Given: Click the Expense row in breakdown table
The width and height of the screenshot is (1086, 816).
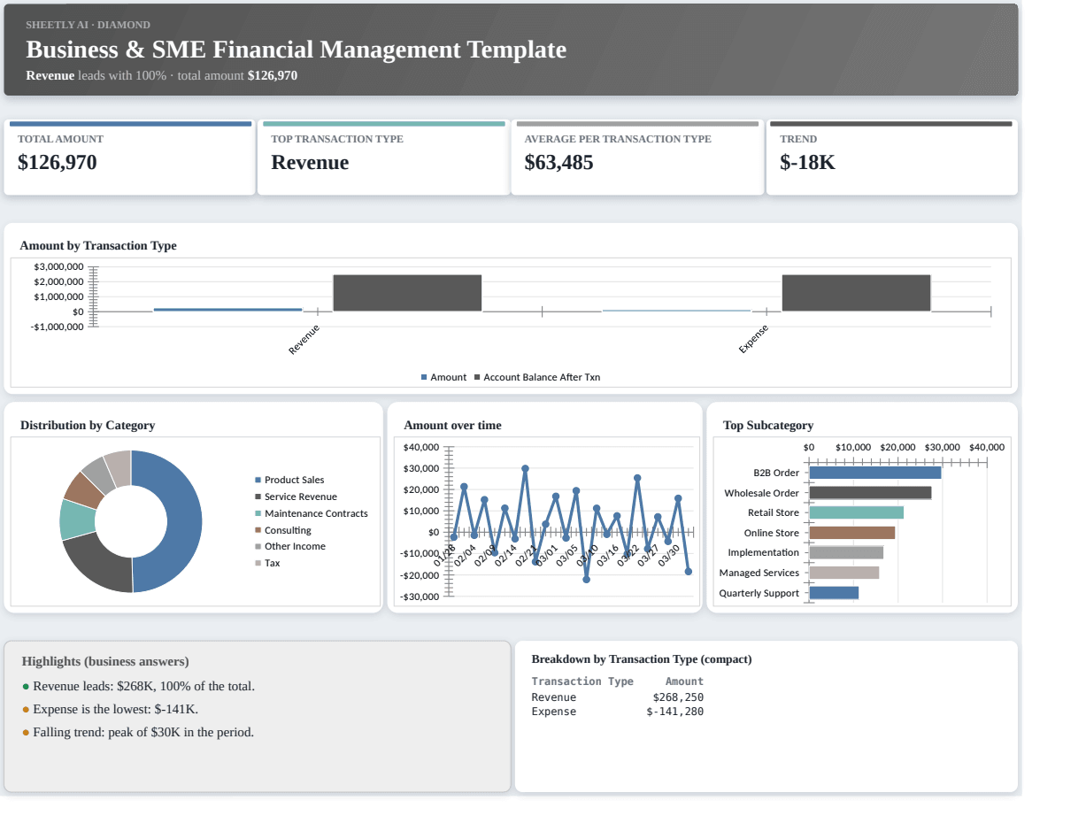Looking at the screenshot, I should [x=618, y=712].
